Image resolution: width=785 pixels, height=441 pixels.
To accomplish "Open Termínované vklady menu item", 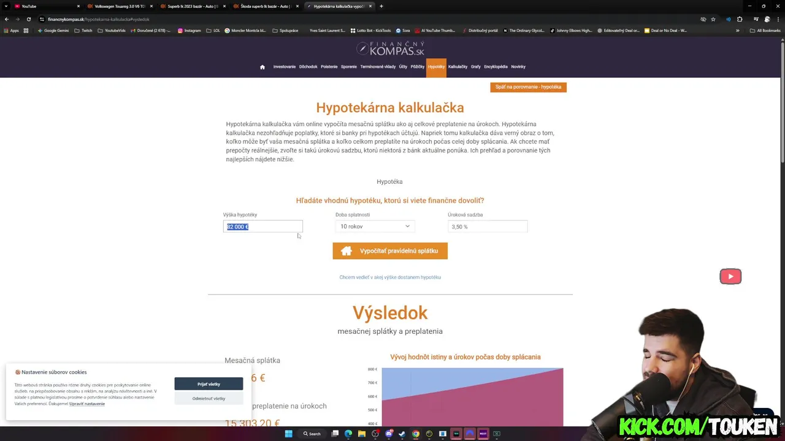I will pos(378,67).
